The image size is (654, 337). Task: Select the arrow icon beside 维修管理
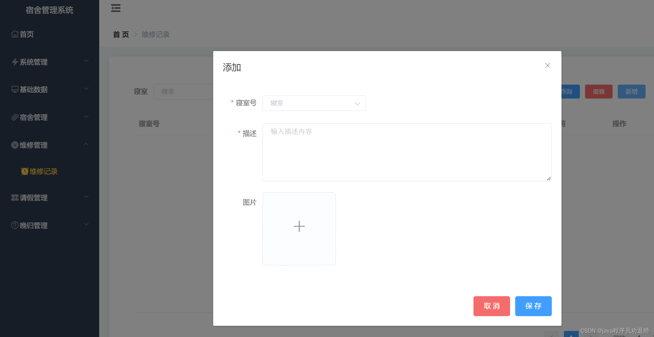pos(15,145)
